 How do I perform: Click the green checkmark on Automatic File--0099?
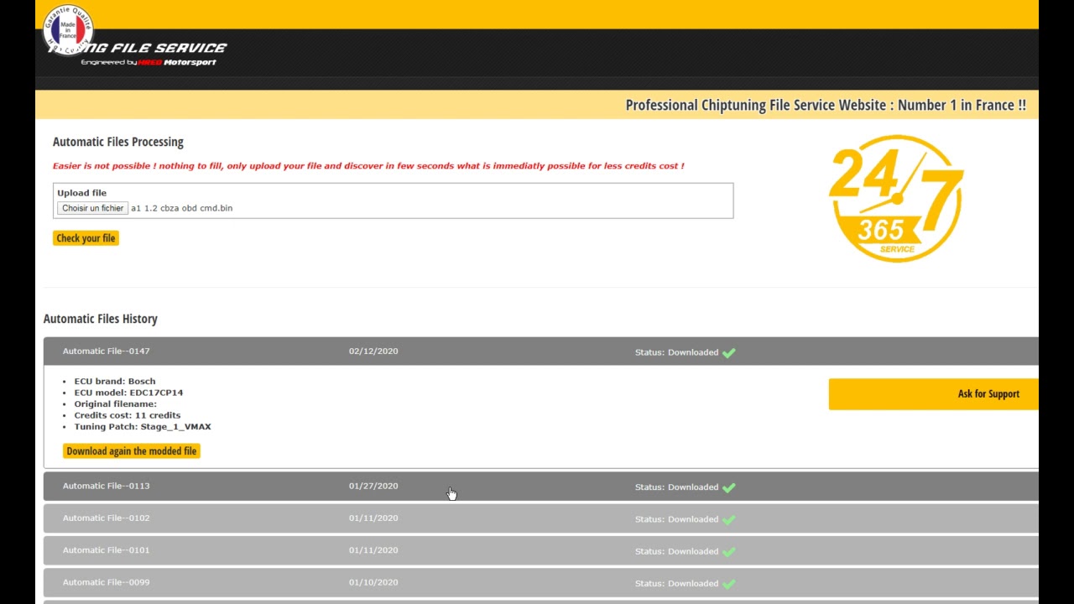tap(728, 583)
